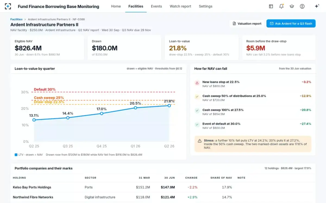Viewport: 326px width, 203px height.
Task: Select the Facilities tab
Action: tap(136, 6)
